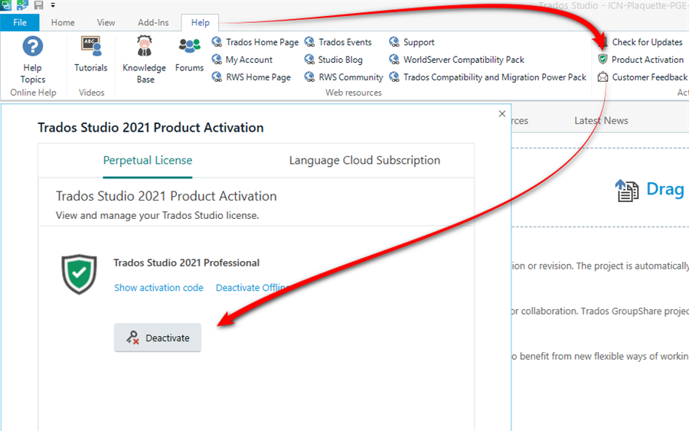This screenshot has width=689, height=431.
Task: Click the Trados Studio app icon in title bar
Action: click(5, 5)
